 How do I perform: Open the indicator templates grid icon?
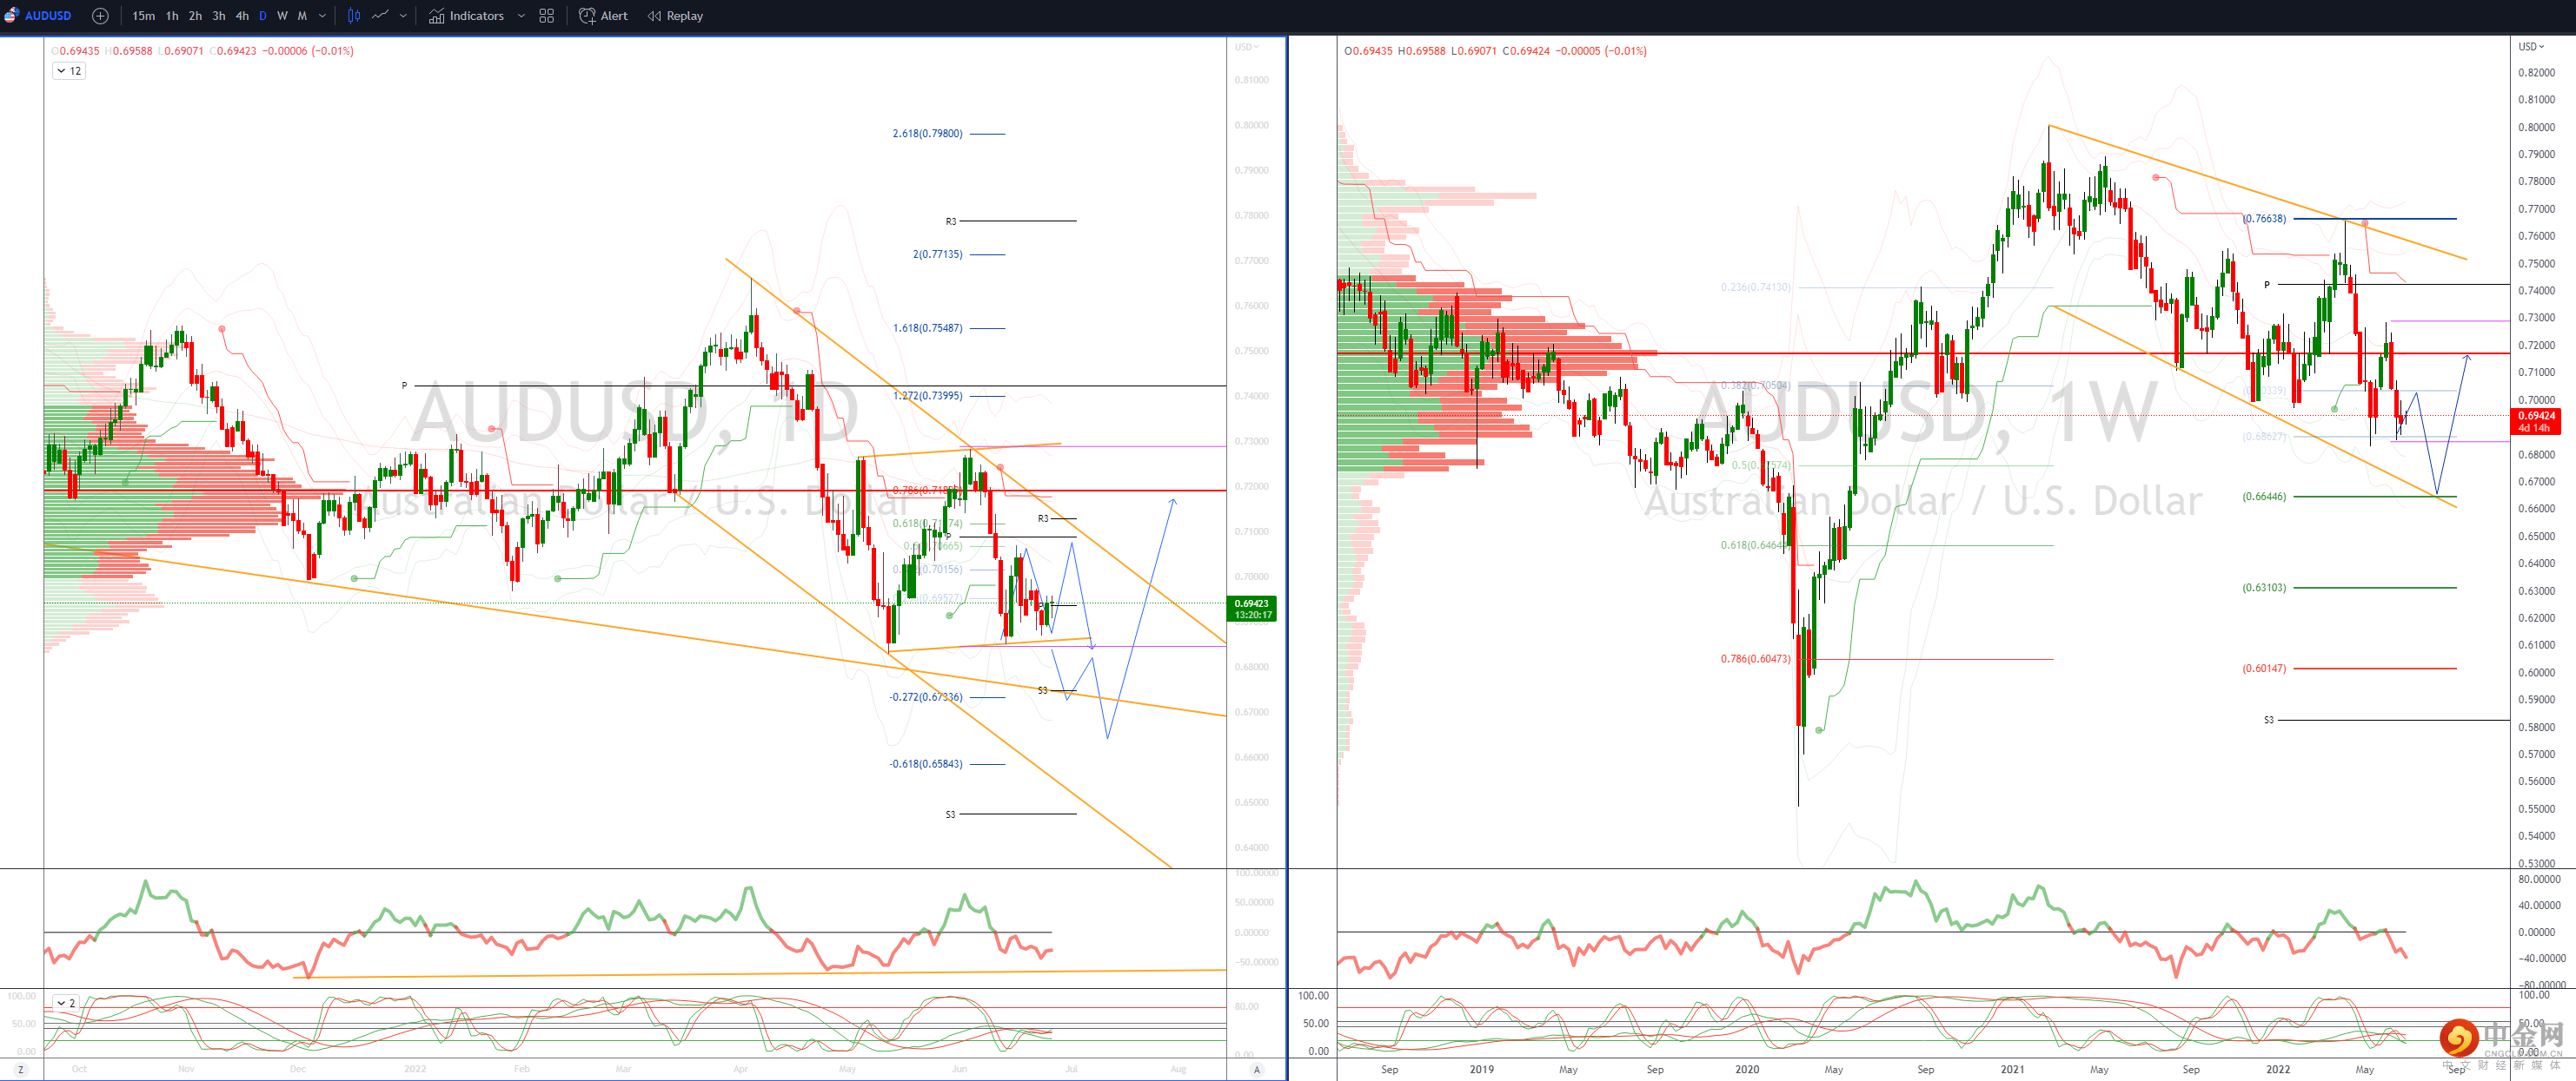tap(546, 16)
